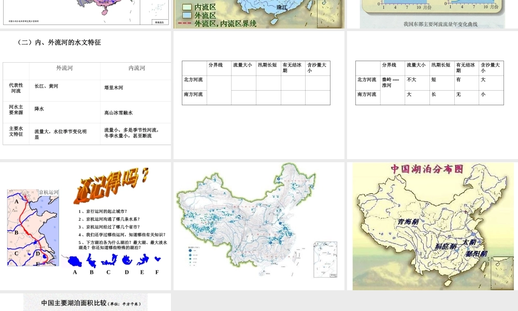
Task: Click the empty 流量大小 cell for 北方河流
Action: tap(243, 83)
